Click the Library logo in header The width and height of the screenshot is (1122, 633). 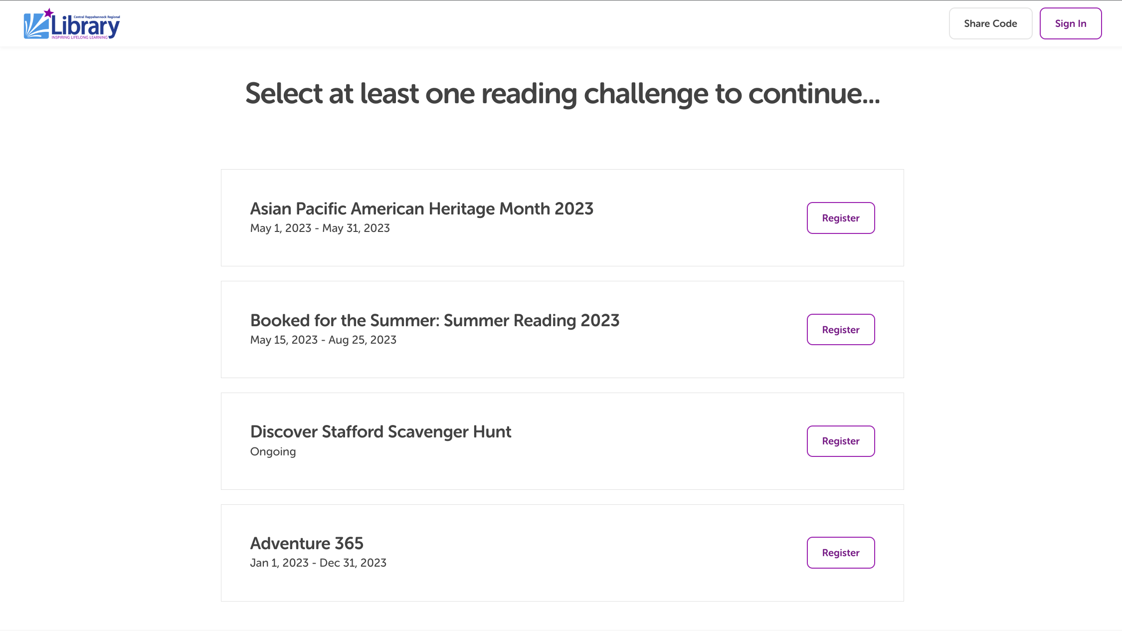[x=72, y=23]
